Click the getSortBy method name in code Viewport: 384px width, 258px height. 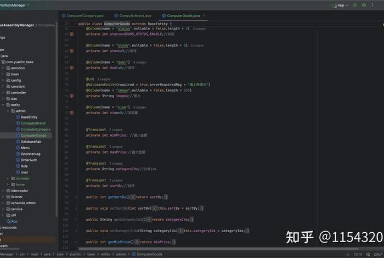click(x=117, y=197)
